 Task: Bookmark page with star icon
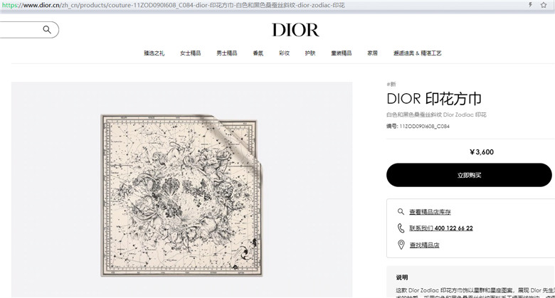coord(544,5)
